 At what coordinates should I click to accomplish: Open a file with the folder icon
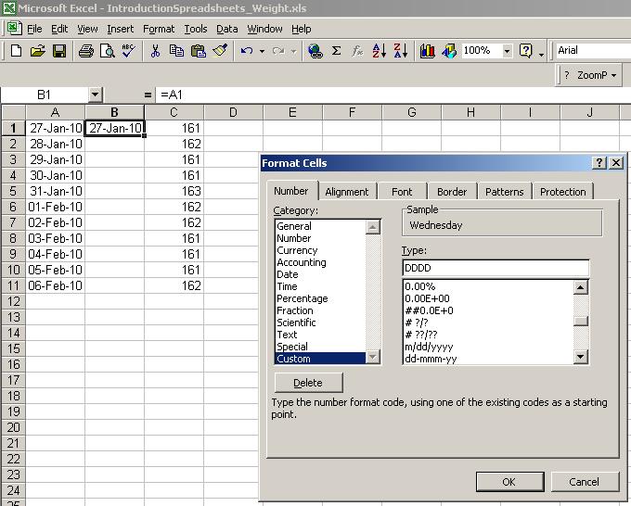(37, 51)
